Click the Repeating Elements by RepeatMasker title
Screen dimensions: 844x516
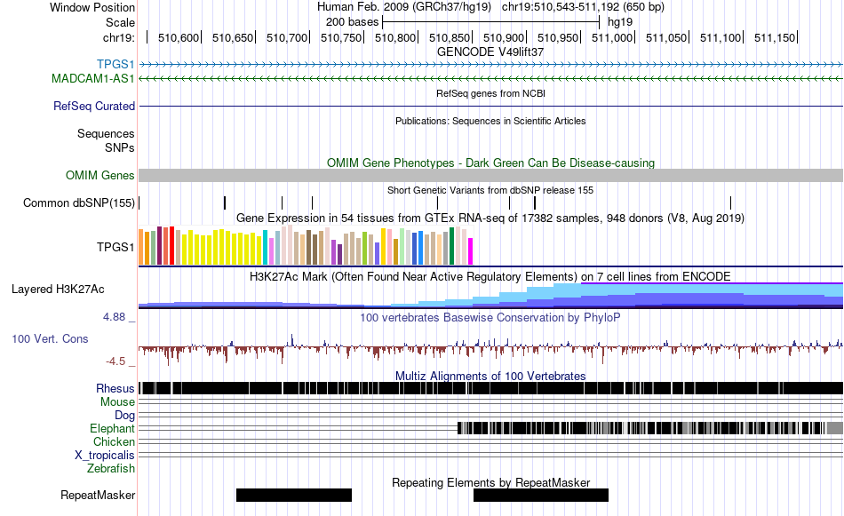(x=491, y=482)
